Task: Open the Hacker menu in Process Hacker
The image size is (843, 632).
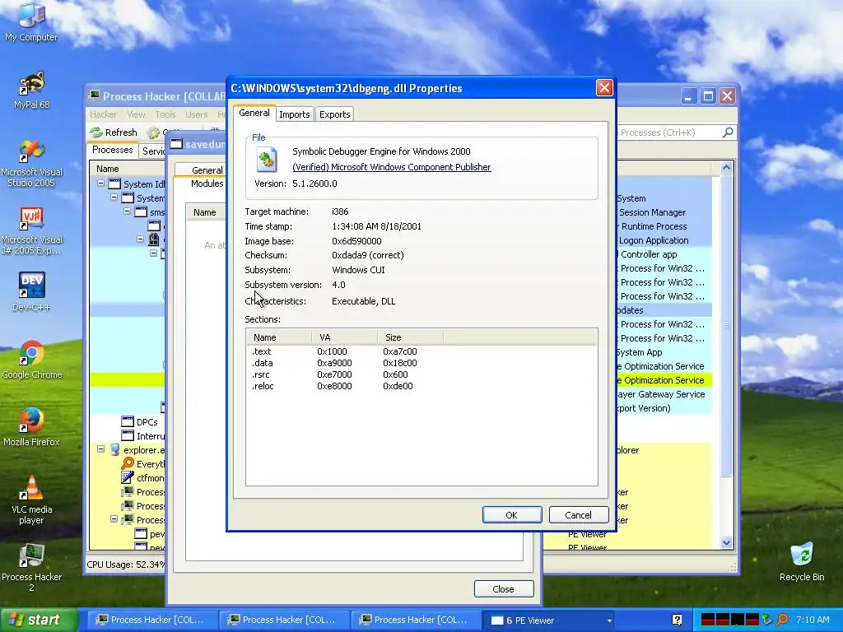Action: [103, 114]
